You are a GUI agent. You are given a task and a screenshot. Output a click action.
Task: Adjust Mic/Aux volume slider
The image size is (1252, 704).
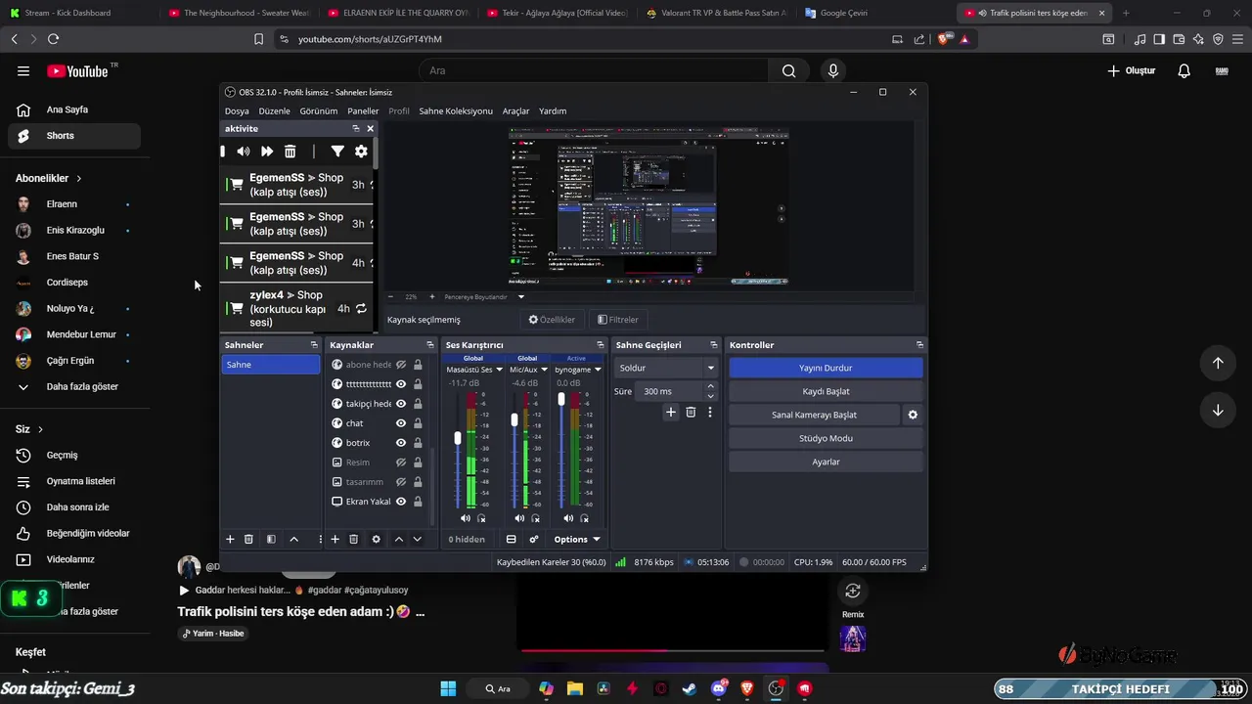click(x=514, y=419)
